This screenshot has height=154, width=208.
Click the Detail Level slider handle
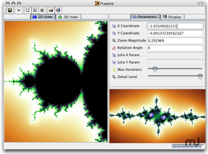200,77
